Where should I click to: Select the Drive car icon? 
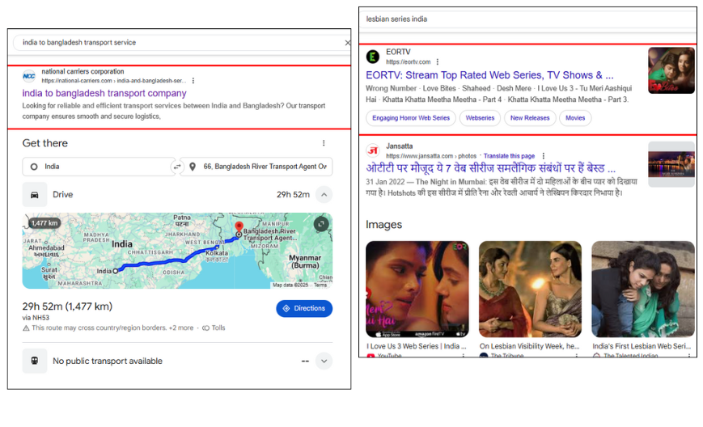(35, 194)
